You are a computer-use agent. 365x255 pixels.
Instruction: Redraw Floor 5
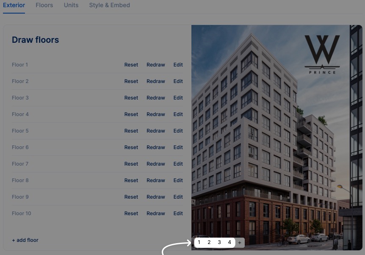coord(156,131)
